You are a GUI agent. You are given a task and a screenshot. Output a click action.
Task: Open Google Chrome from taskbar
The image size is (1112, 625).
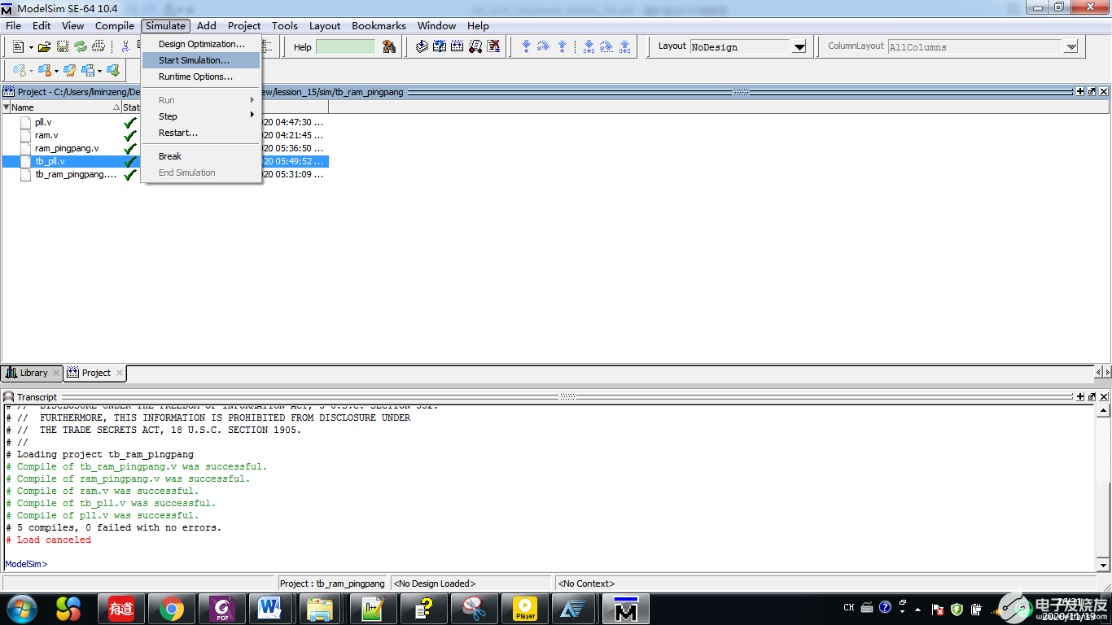point(170,609)
